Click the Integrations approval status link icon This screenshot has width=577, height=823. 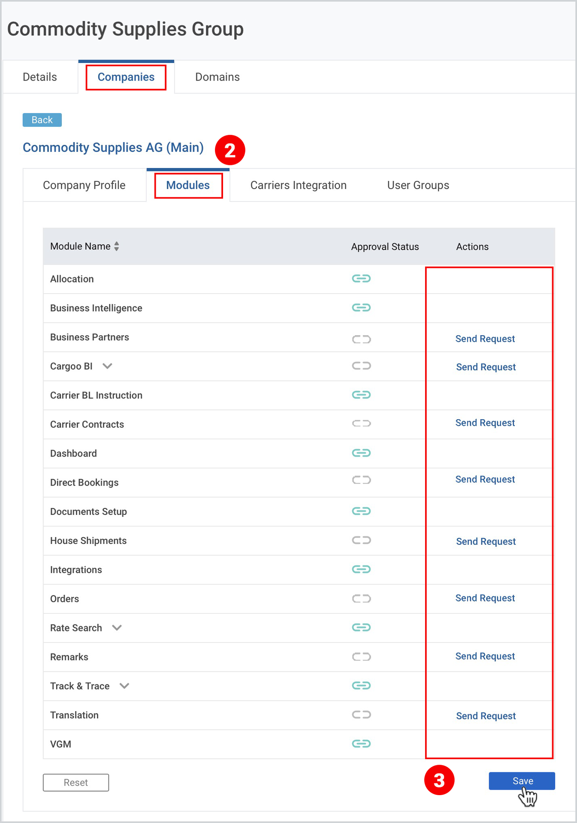coord(361,569)
